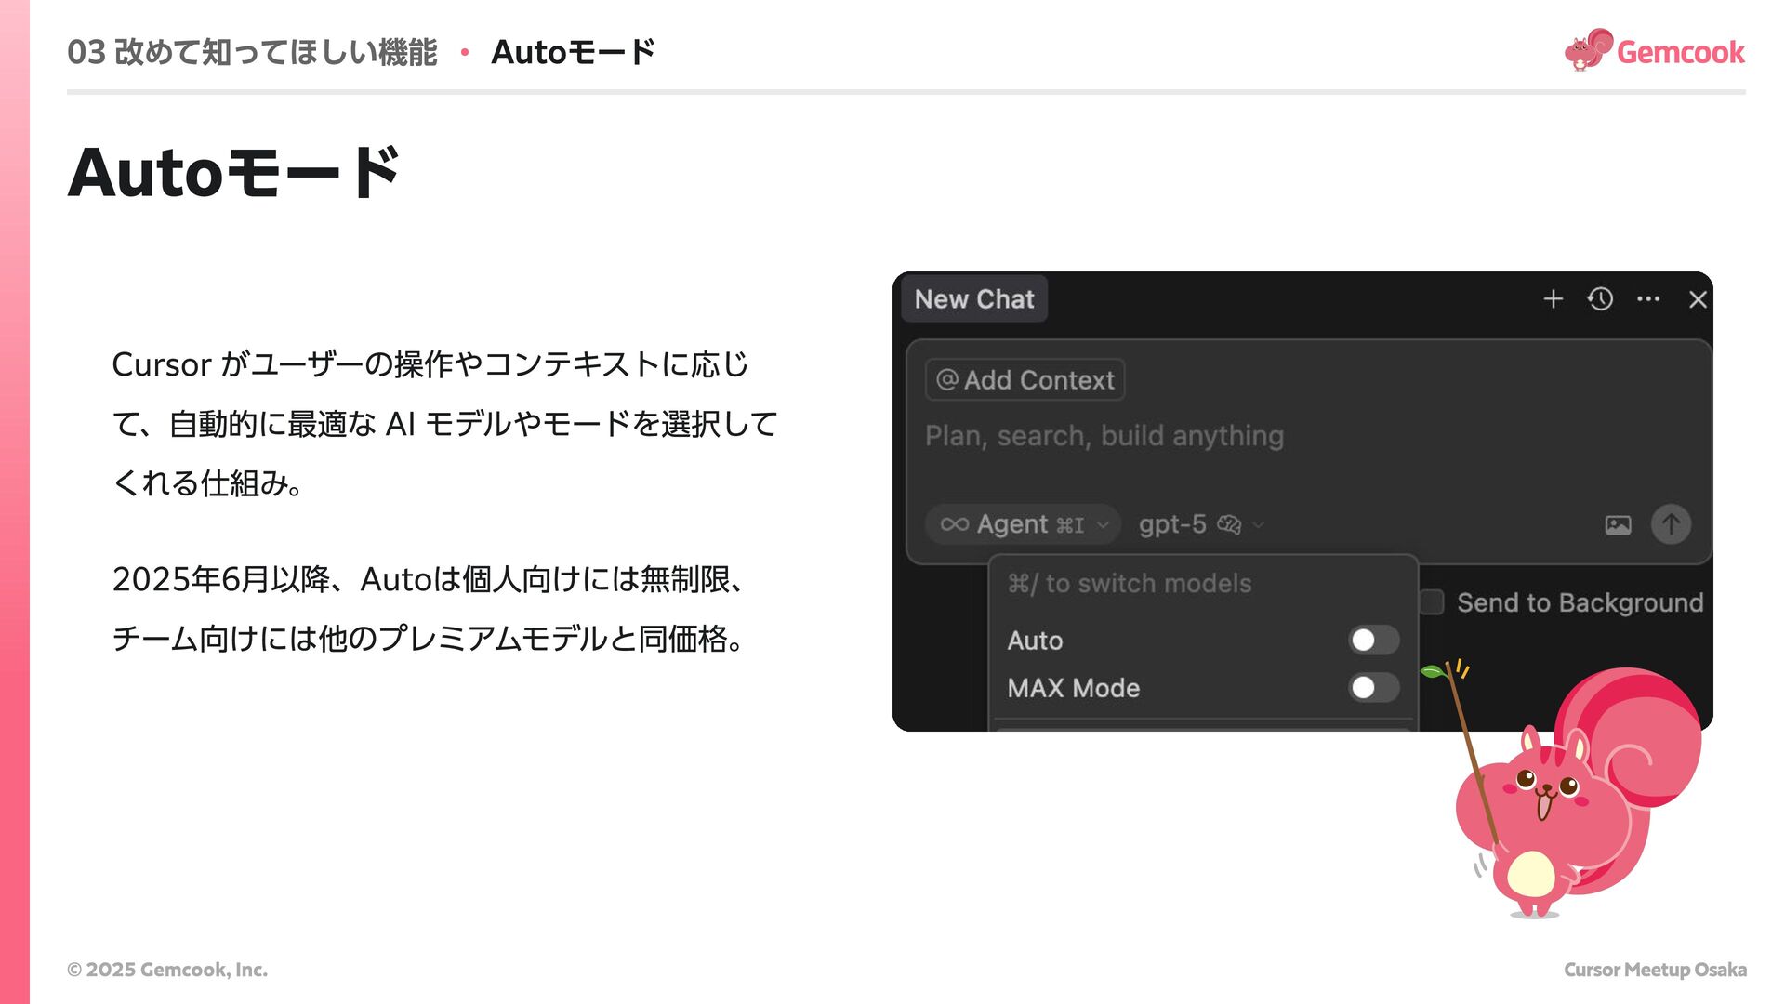Click the paragraph starting '2025年6月以降'
This screenshot has width=1785, height=1004.
[x=430, y=609]
